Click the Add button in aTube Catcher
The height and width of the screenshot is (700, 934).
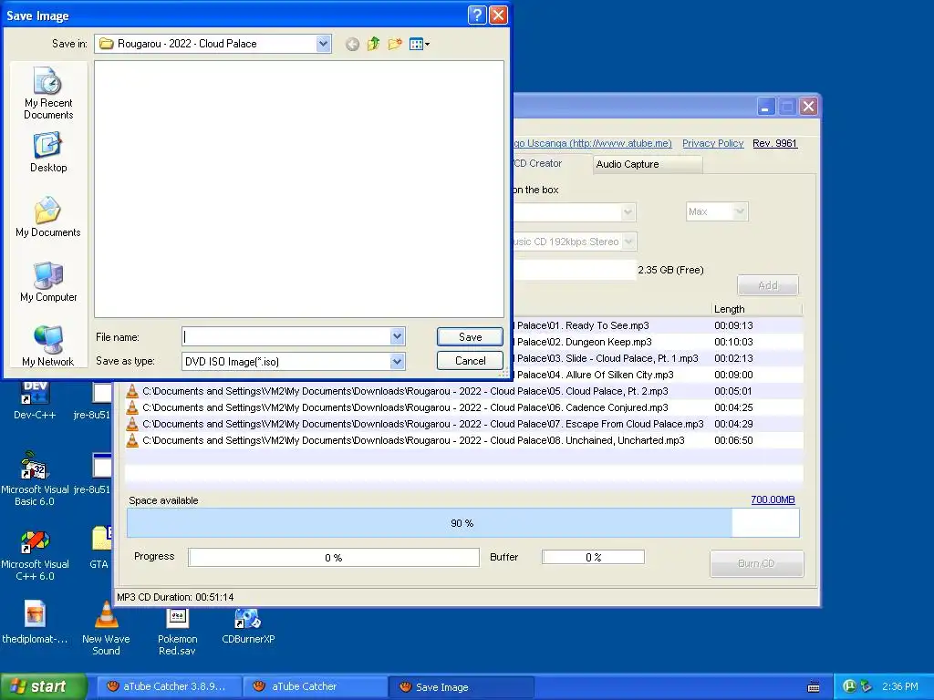click(x=768, y=285)
